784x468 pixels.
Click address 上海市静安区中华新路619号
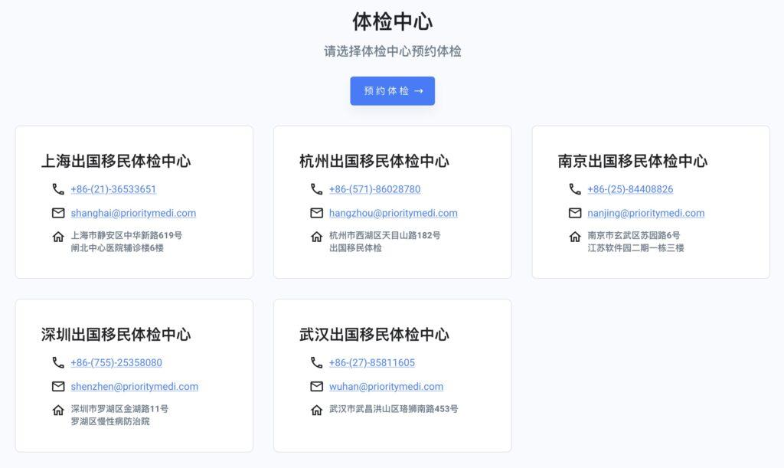point(126,235)
